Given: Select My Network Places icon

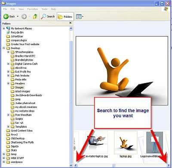Looking at the screenshot, I should coord(8,28).
